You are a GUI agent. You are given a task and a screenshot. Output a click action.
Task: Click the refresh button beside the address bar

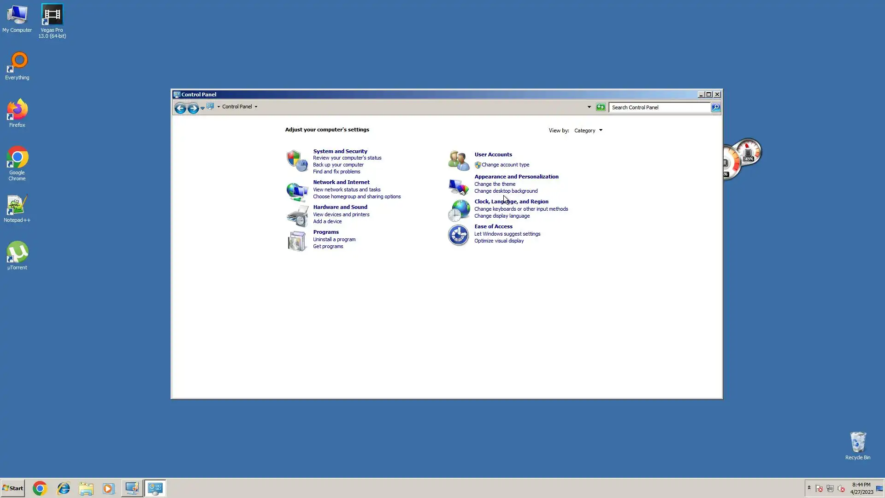click(x=600, y=107)
